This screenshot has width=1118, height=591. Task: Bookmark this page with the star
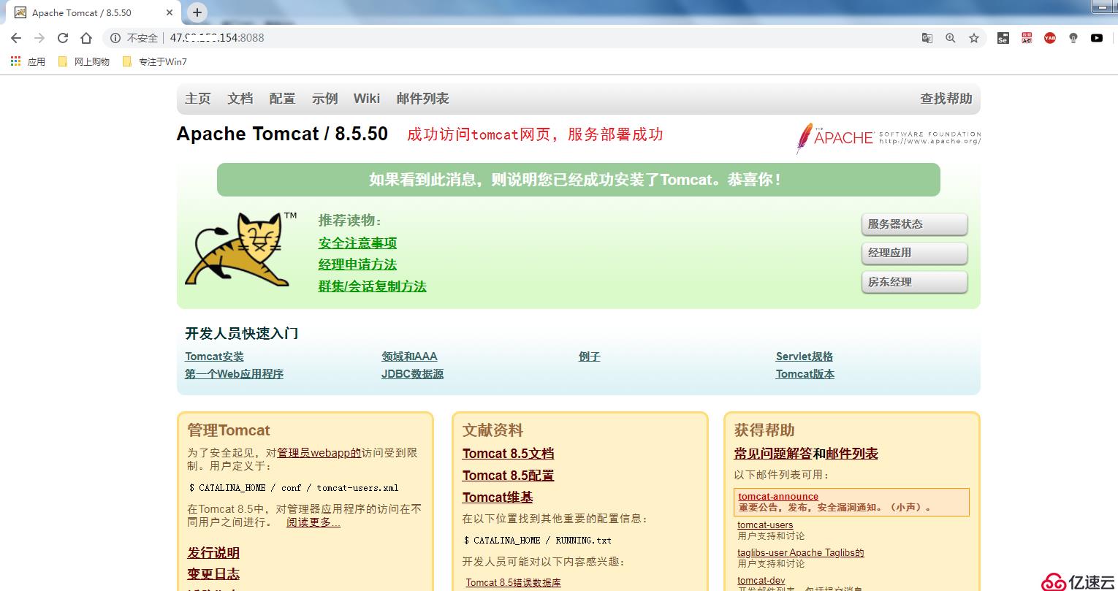tap(974, 38)
